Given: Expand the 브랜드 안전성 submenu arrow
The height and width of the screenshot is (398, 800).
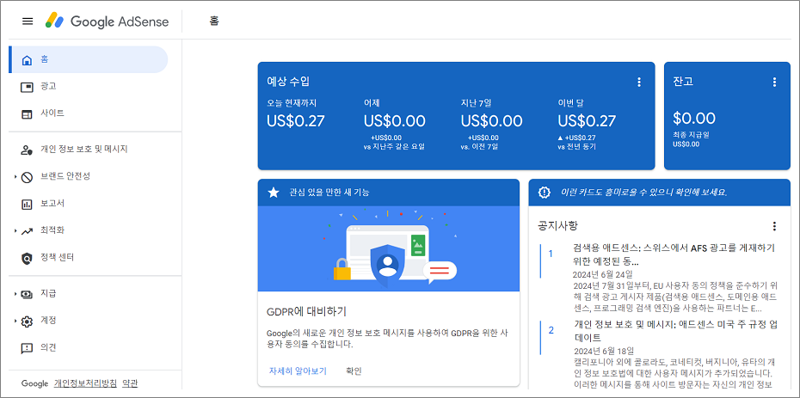Looking at the screenshot, I should click(x=15, y=177).
